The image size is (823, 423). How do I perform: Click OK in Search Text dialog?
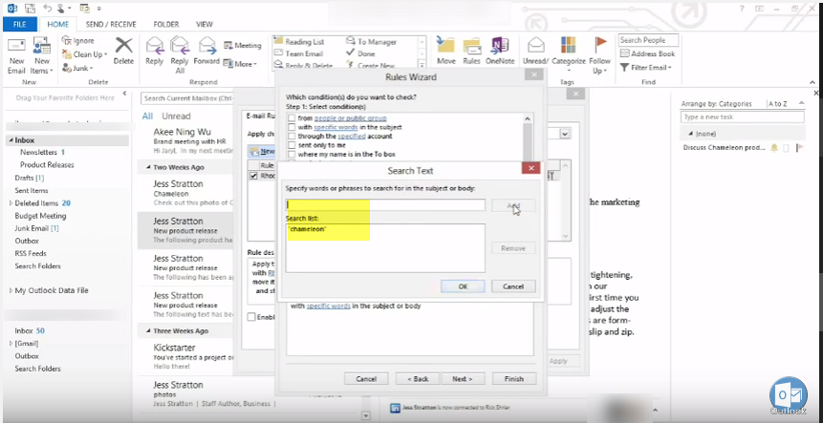463,286
